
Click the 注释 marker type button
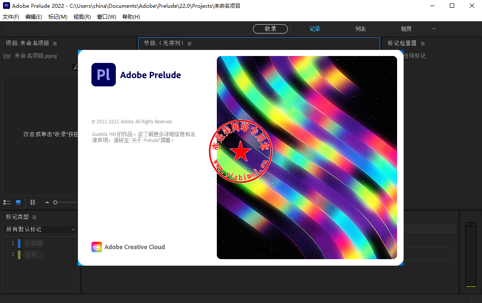33,254
